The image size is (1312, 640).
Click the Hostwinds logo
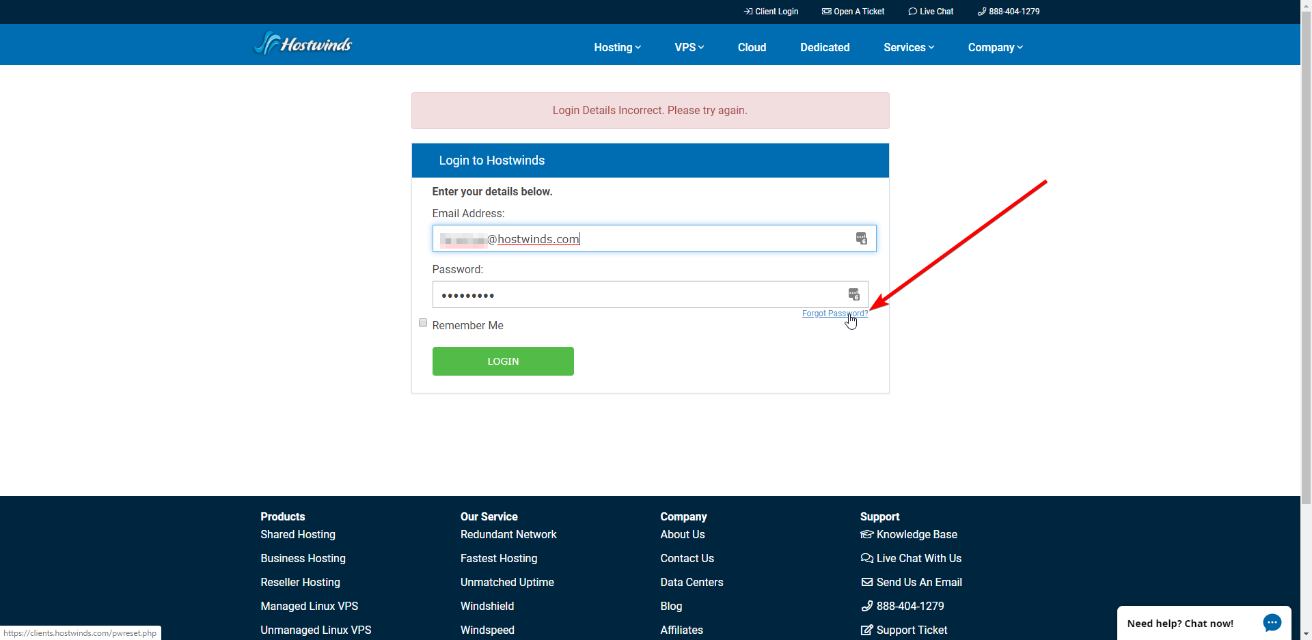pyautogui.click(x=303, y=44)
